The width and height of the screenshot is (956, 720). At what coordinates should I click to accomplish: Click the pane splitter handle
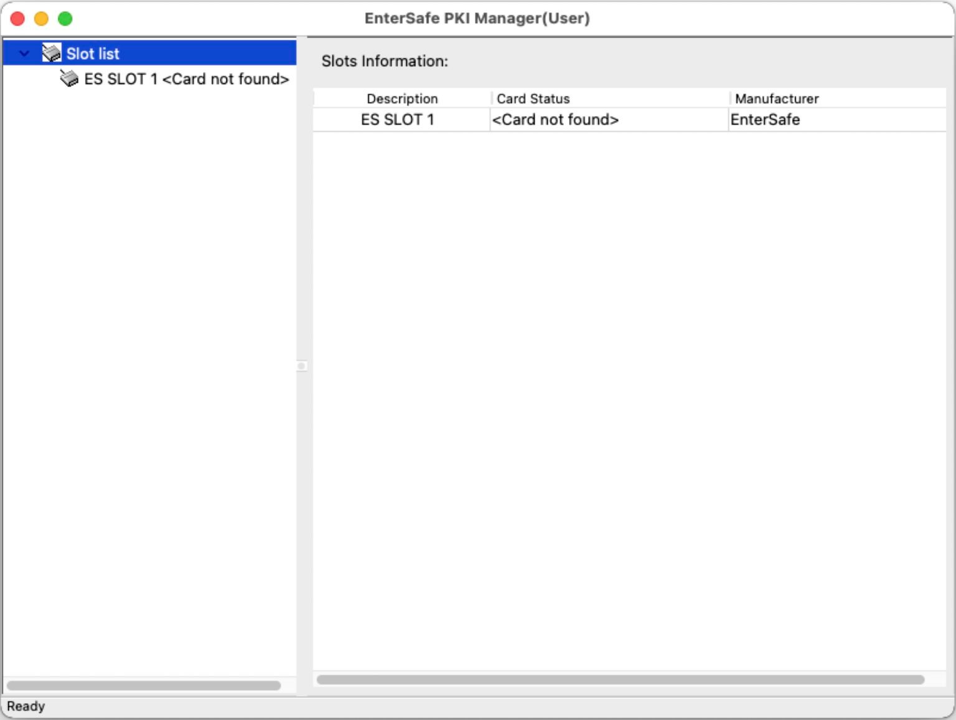point(302,366)
